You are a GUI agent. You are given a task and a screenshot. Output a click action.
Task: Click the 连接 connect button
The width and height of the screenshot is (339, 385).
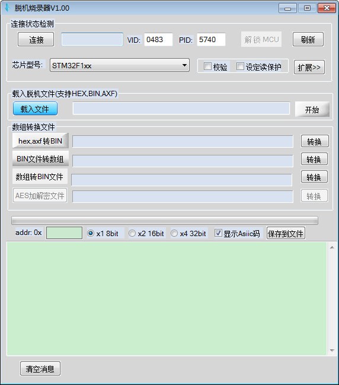coord(36,39)
